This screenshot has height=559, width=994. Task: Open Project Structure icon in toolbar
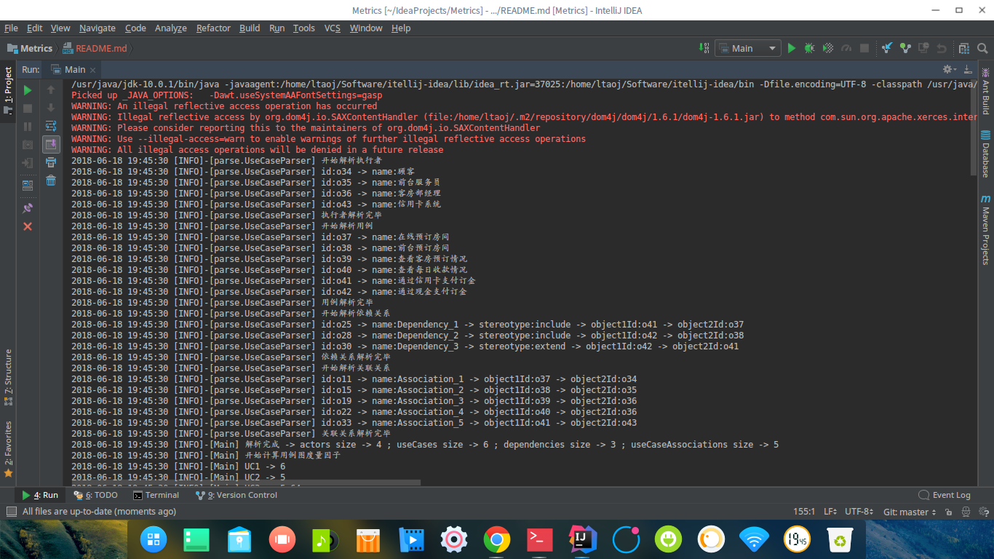point(964,48)
